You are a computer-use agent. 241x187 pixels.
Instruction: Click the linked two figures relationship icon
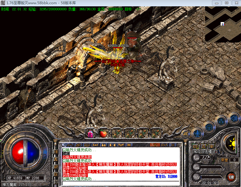coord(112,145)
